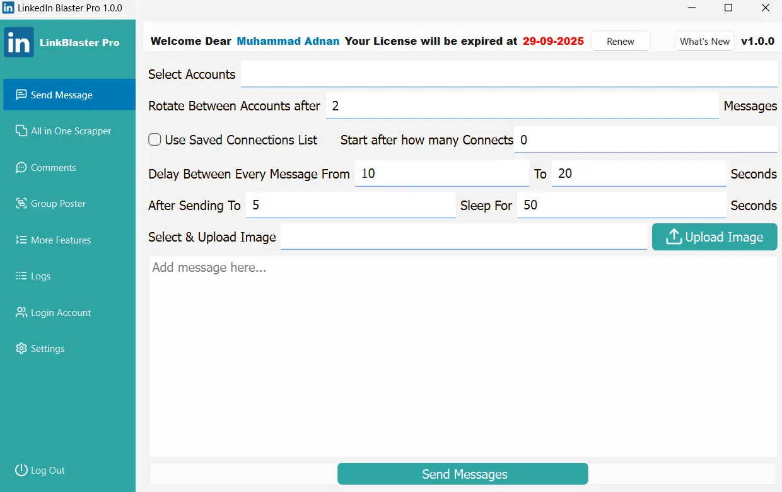
Task: Click the Rotate Between Accounts after field
Action: tap(522, 106)
